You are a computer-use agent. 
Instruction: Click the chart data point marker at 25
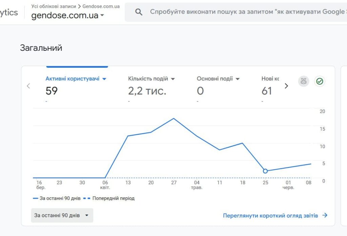(265, 171)
